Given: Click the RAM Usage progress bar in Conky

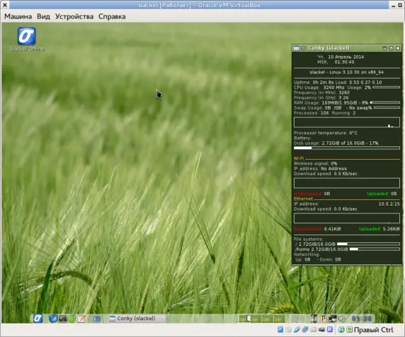Looking at the screenshot, I should pos(385,103).
